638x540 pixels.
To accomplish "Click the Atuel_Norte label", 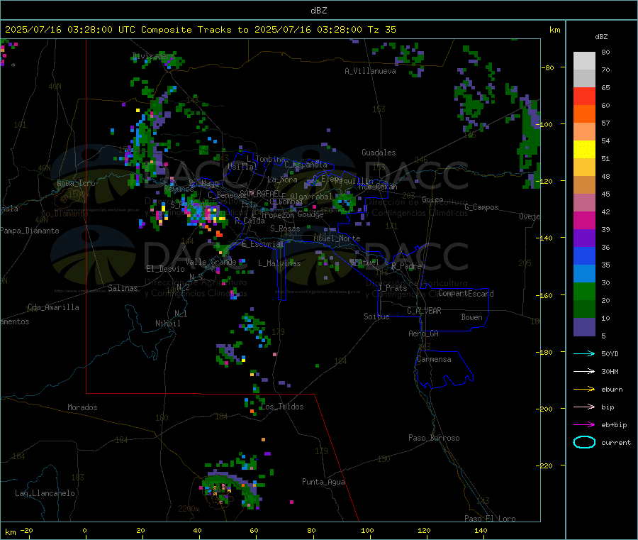I will point(337,238).
